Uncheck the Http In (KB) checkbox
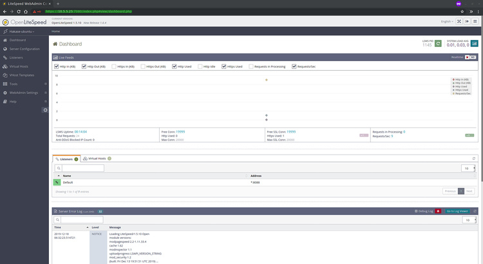This screenshot has width=483, height=264. point(56,66)
